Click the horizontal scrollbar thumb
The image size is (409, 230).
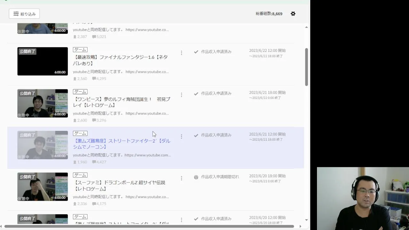[x=149, y=226]
